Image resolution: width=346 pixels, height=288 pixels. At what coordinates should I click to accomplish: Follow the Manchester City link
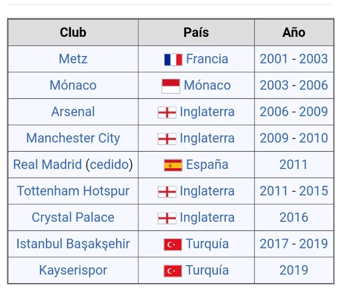click(x=73, y=138)
